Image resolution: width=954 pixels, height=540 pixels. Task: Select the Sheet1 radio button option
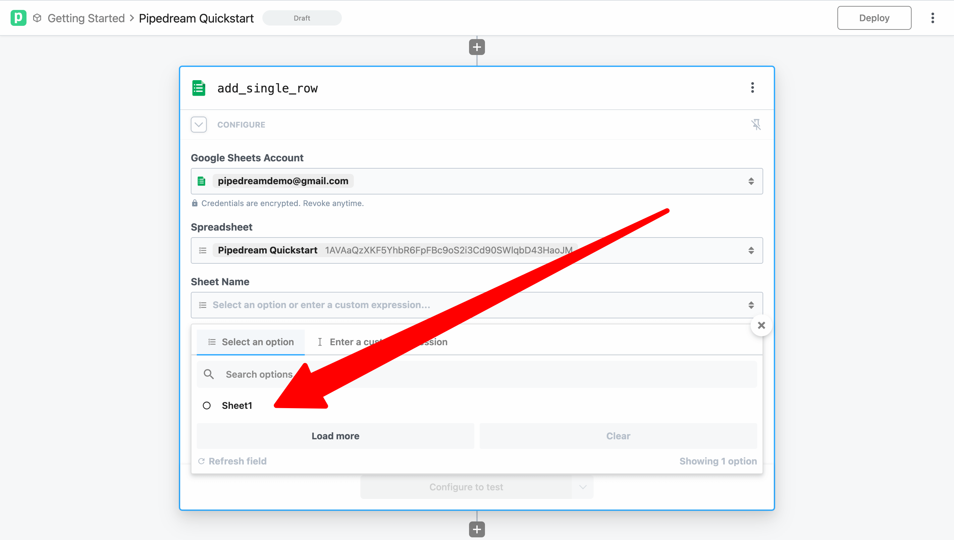206,405
